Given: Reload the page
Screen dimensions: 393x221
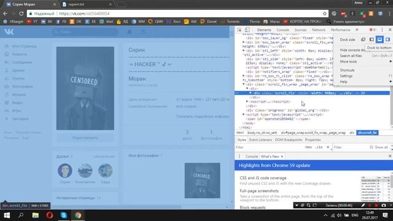Looking at the screenshot, I should coord(21,14).
